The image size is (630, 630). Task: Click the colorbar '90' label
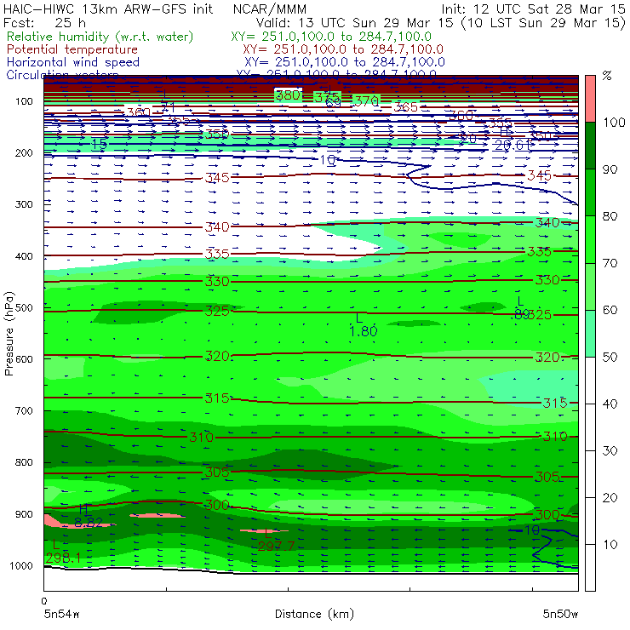[610, 169]
